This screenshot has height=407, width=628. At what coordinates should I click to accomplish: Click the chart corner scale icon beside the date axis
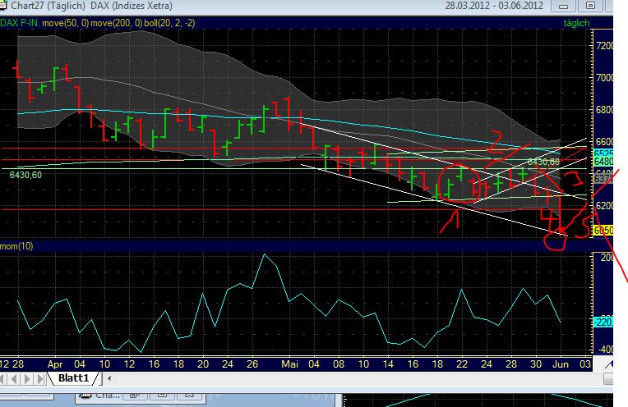608,364
